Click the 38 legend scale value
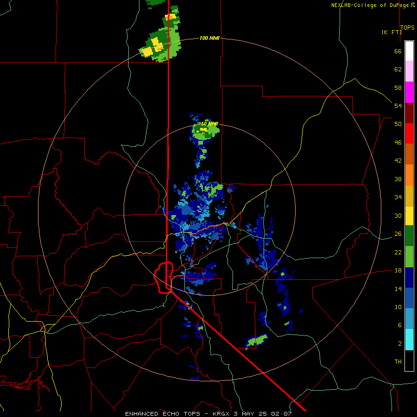The height and width of the screenshot is (417, 417). click(x=398, y=179)
